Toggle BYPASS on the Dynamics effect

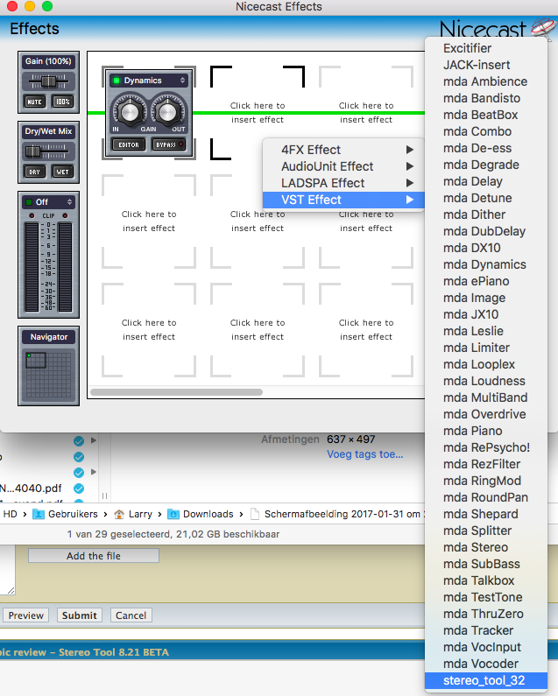coord(169,144)
